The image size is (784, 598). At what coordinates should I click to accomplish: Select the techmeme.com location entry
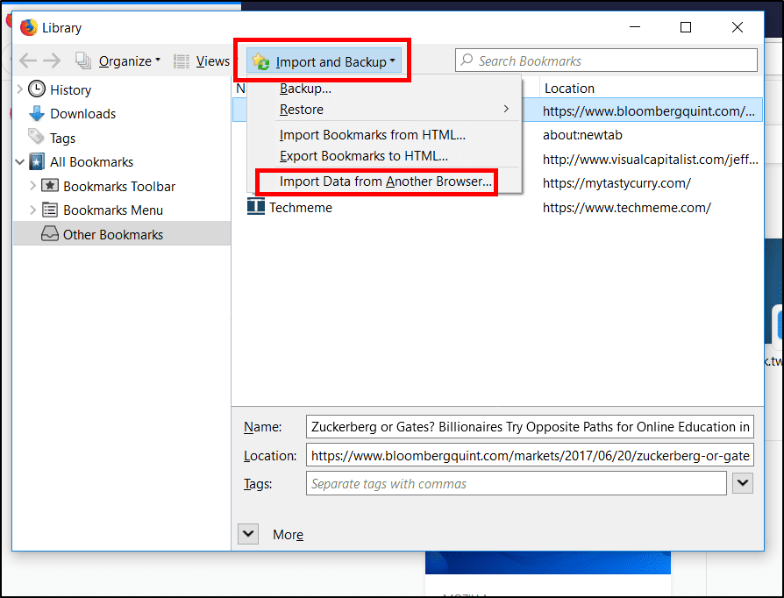coord(626,208)
